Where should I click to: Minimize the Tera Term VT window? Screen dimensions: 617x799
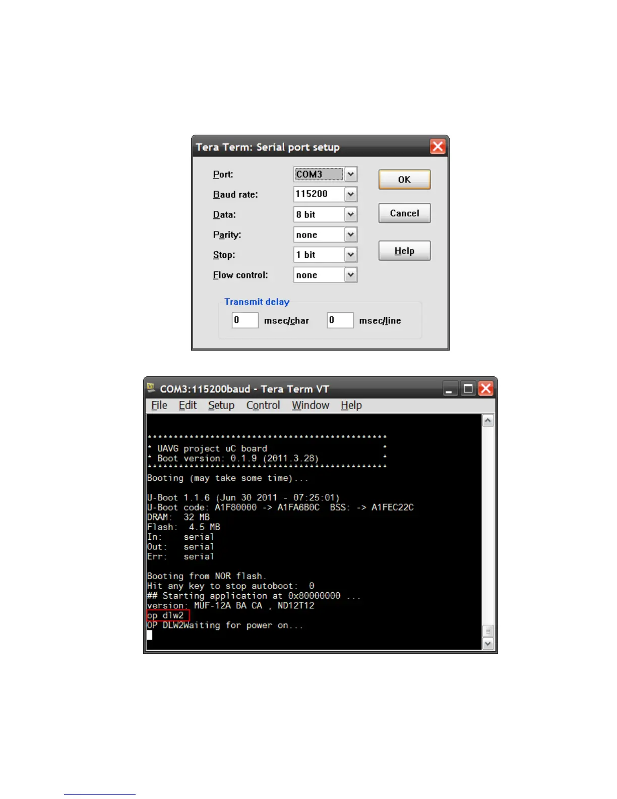click(x=450, y=388)
